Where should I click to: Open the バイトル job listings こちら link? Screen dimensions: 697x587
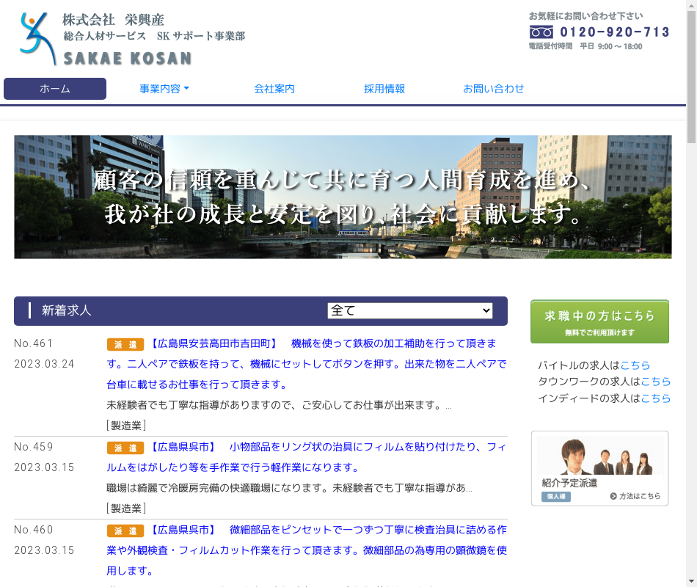tap(635, 365)
